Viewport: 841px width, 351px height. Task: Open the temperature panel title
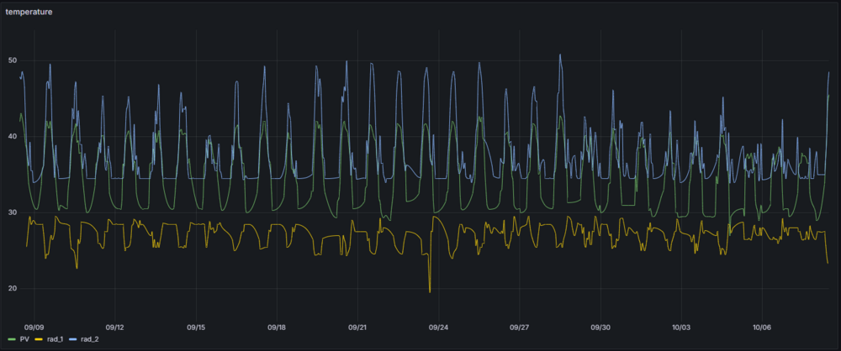29,12
